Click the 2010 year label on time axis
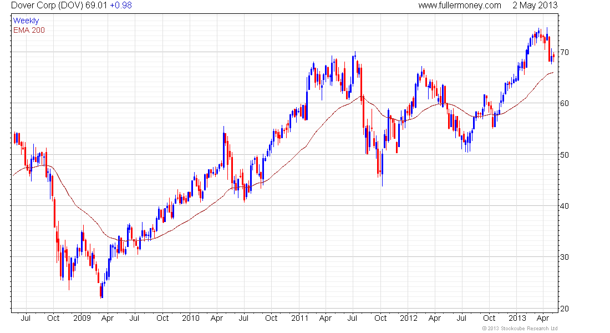Viewport: 610px width, 333px height. 191,318
